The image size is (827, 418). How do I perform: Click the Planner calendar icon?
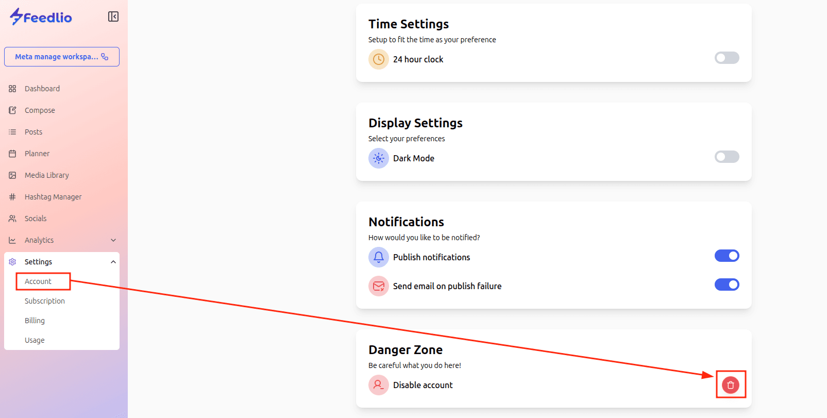coord(12,154)
